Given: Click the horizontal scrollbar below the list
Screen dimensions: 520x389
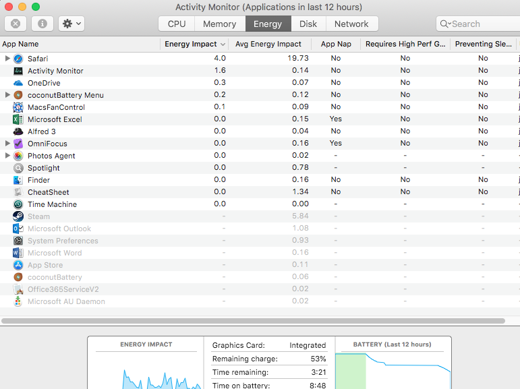Looking at the screenshot, I should (253, 321).
